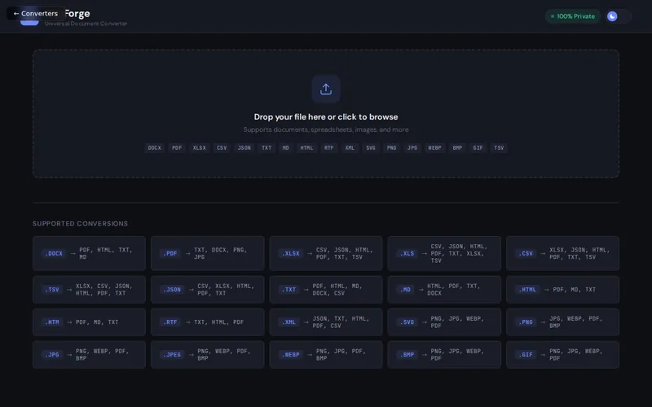The width and height of the screenshot is (652, 407).
Task: Click 'Drop your file here or click to browse'
Action: [x=325, y=116]
